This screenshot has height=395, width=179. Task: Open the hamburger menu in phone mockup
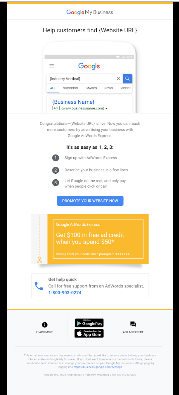tap(51, 66)
